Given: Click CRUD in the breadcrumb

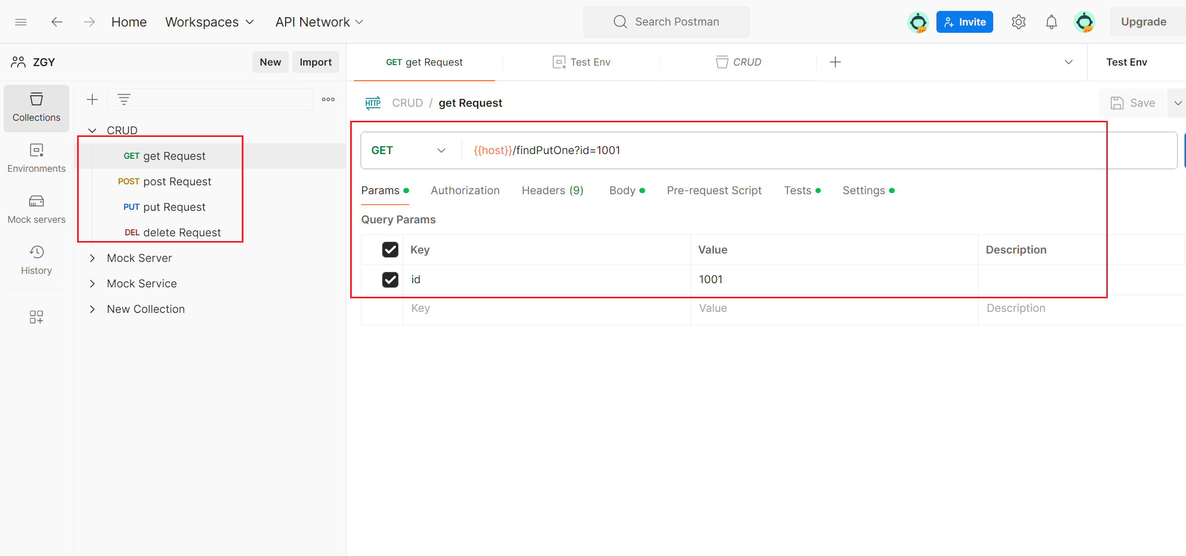Looking at the screenshot, I should coord(407,103).
